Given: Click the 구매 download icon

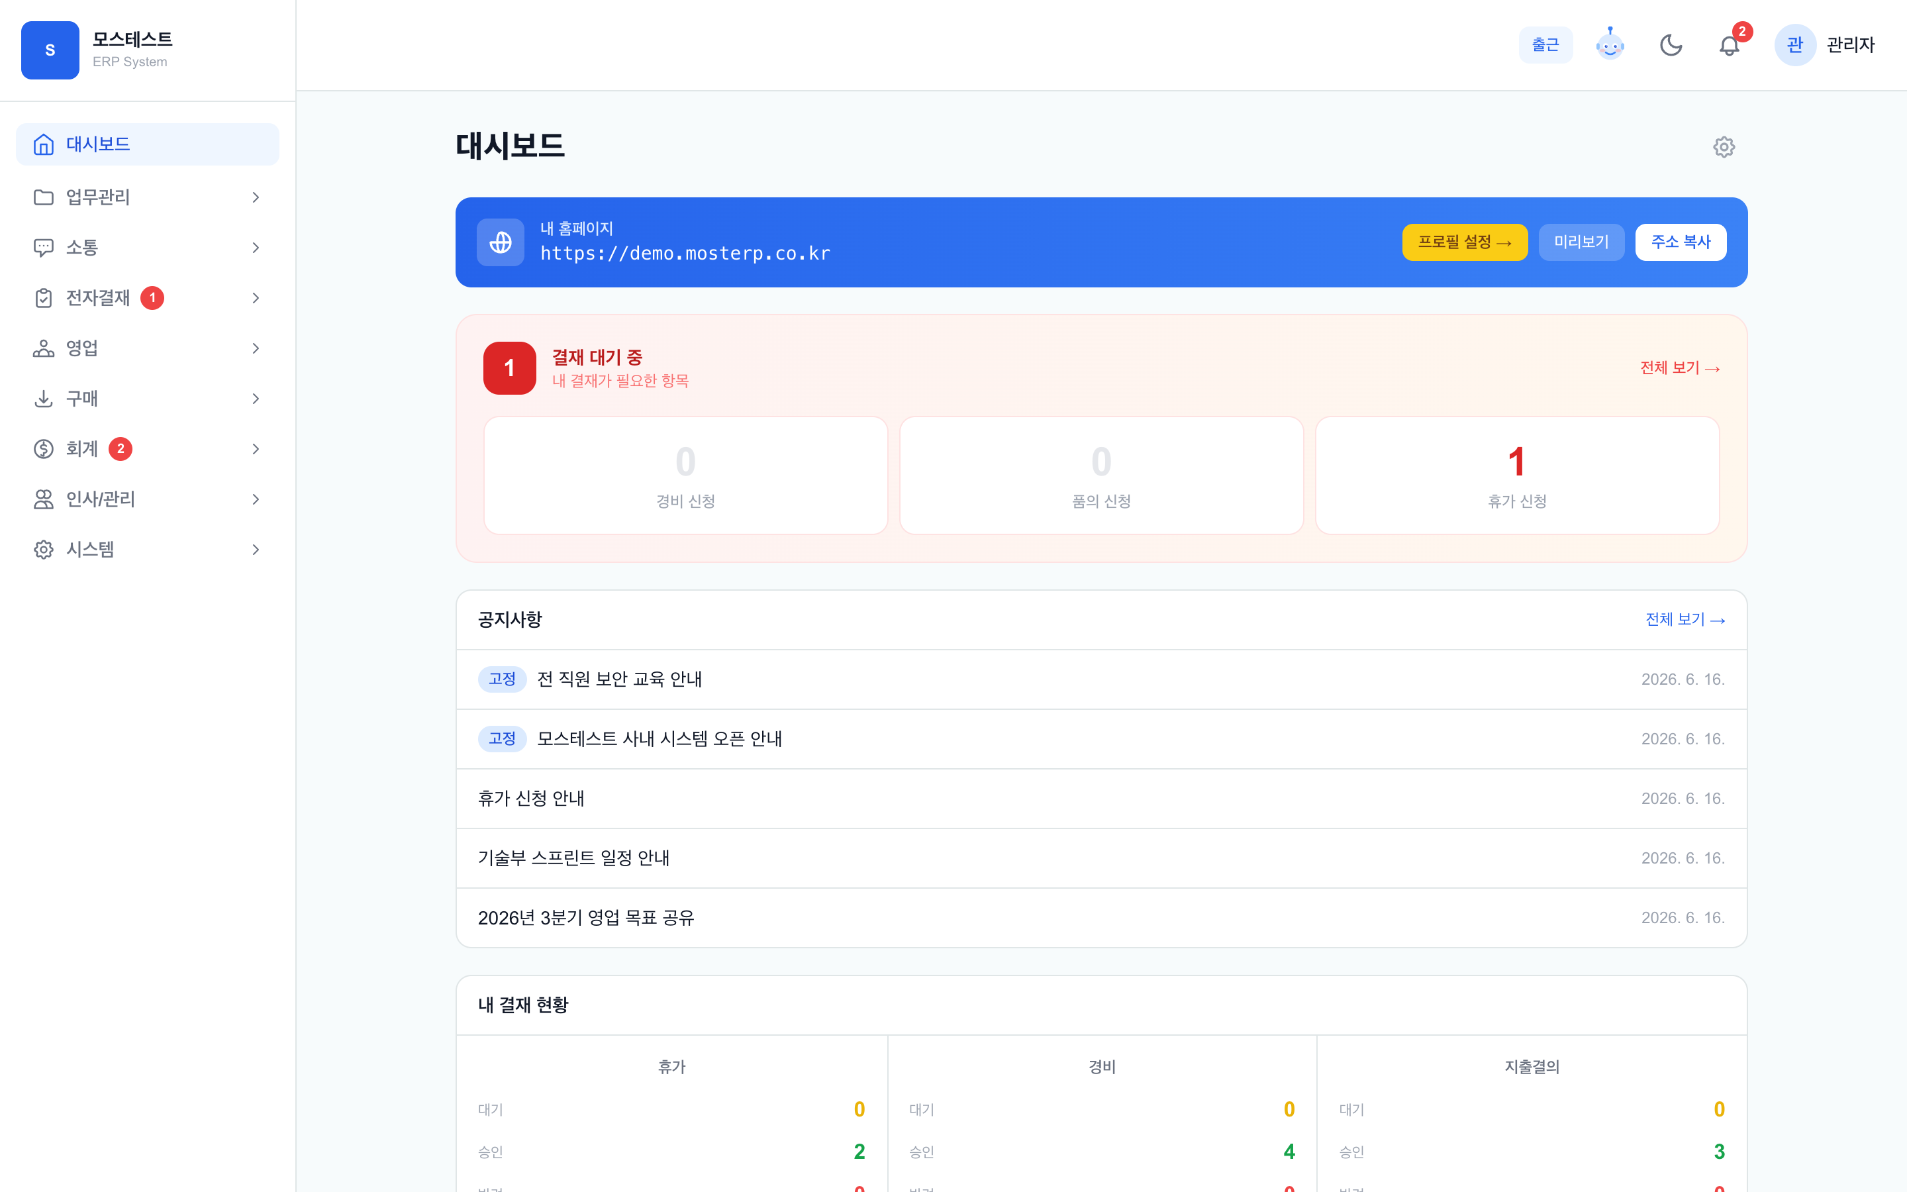Looking at the screenshot, I should coord(43,399).
